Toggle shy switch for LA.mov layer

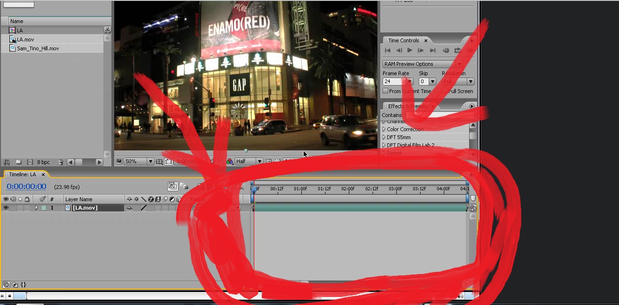pos(130,208)
